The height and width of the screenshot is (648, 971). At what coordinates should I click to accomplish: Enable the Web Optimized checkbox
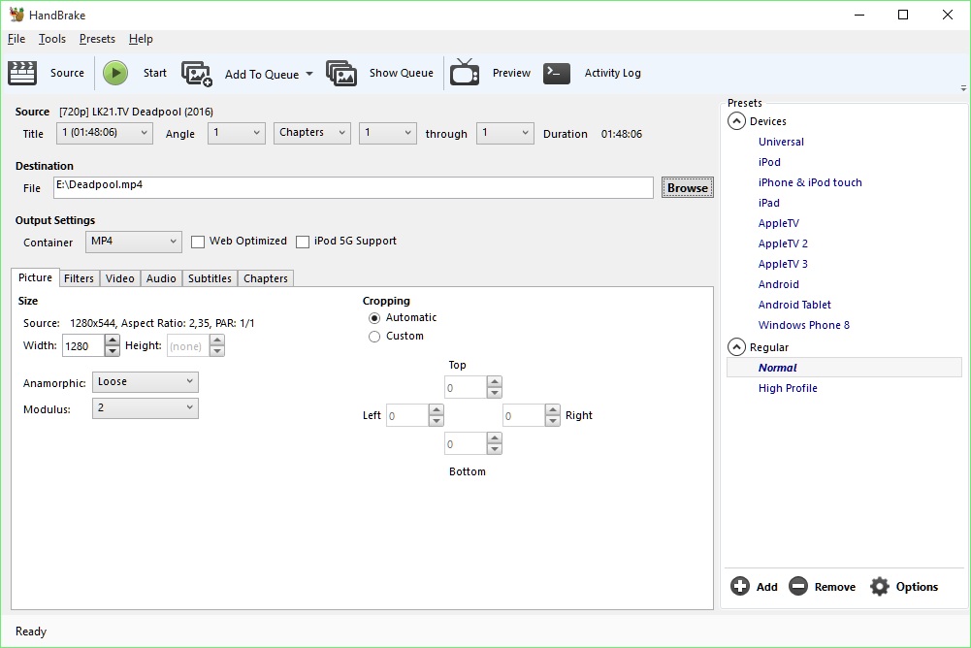pos(198,243)
